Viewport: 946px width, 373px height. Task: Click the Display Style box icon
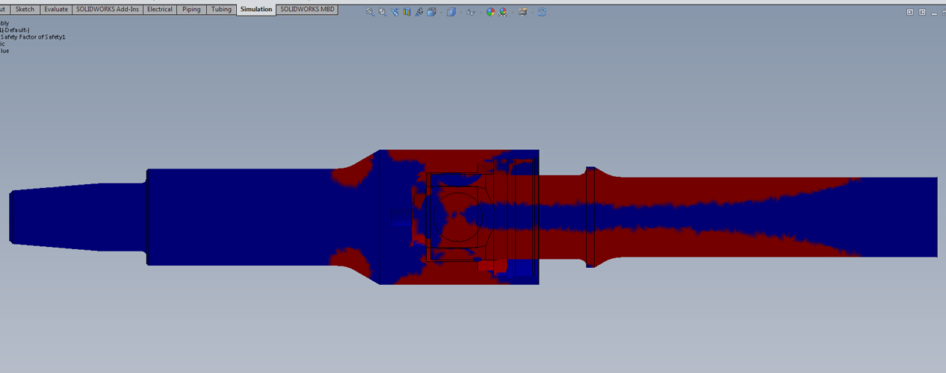[451, 12]
